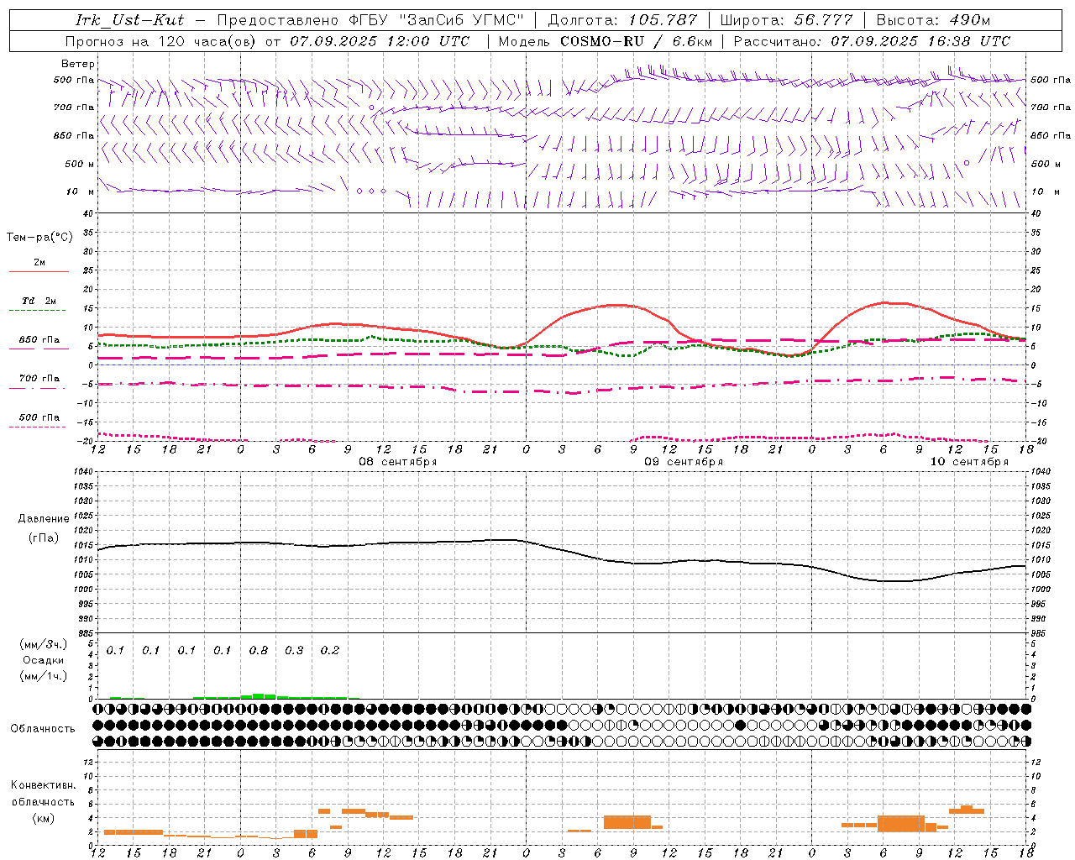Select the 850 гПа legend entry
The height and width of the screenshot is (860, 1075).
coord(39,339)
